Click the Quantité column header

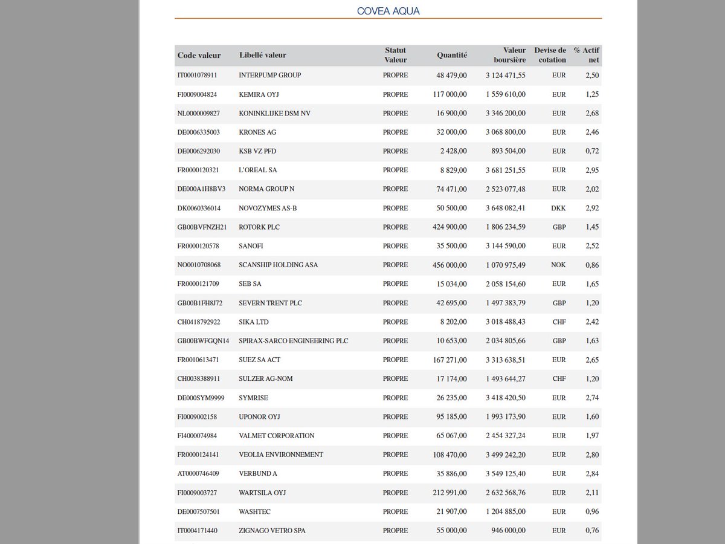pos(452,55)
